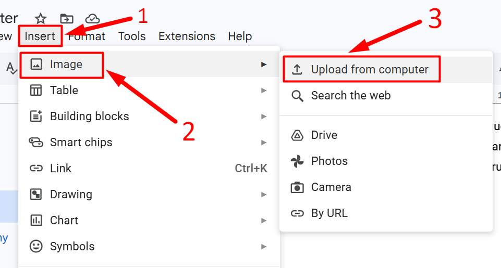Screen dimensions: 501x268
Task: Click the Building blocks icon
Action: click(36, 117)
